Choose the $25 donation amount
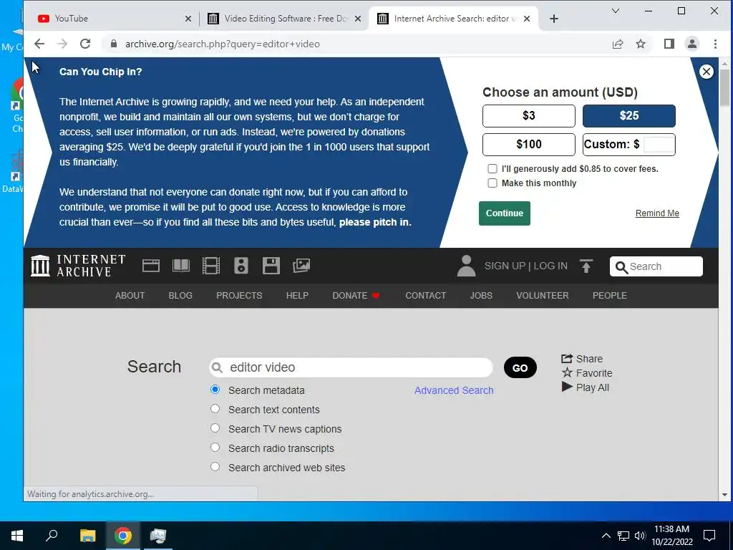Viewport: 733px width, 550px height. pyautogui.click(x=628, y=116)
